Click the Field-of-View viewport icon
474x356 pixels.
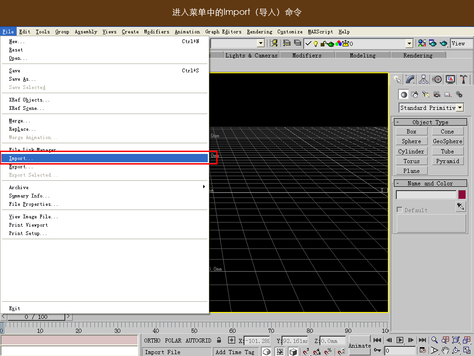pos(434,350)
